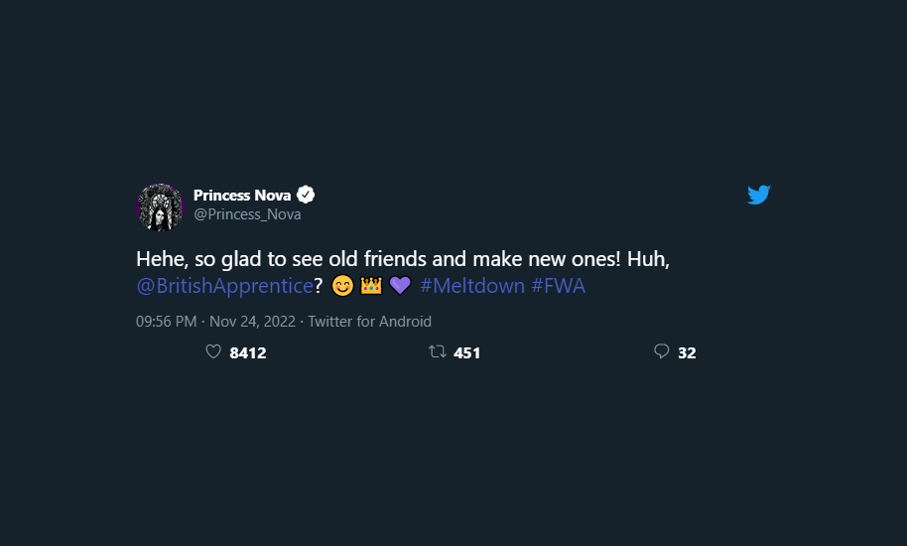Viewport: 907px width, 546px height.
Task: Open Princess Nova's profile picture
Action: [161, 207]
